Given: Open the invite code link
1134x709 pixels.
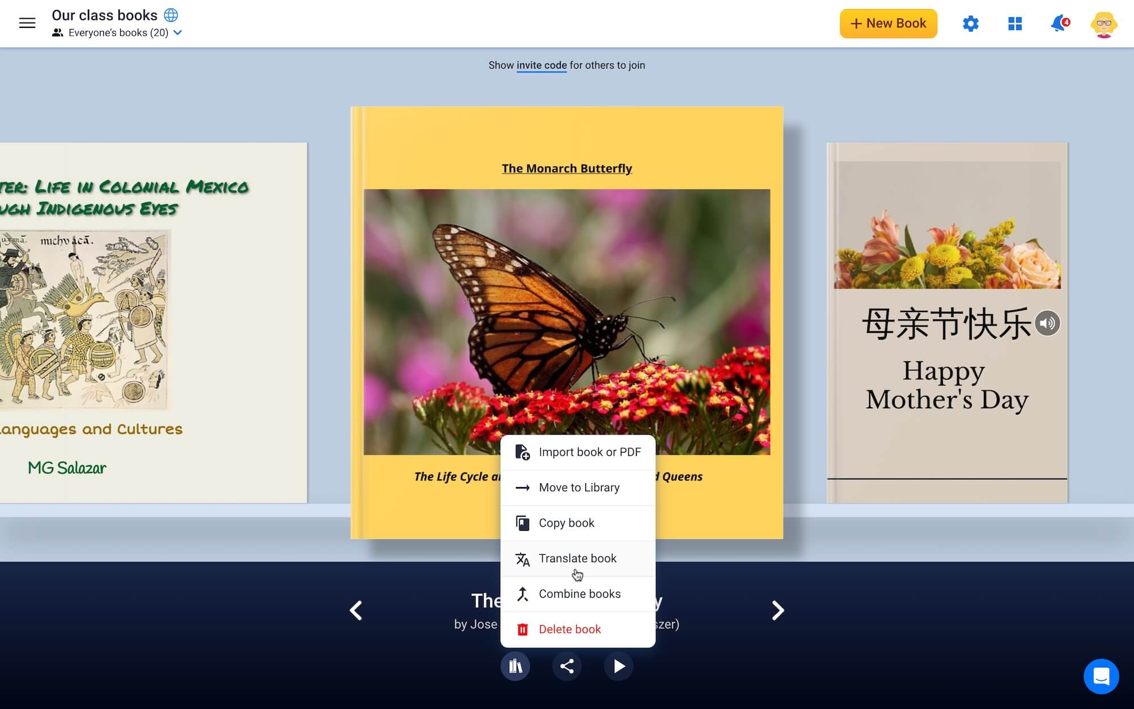Looking at the screenshot, I should pos(541,65).
